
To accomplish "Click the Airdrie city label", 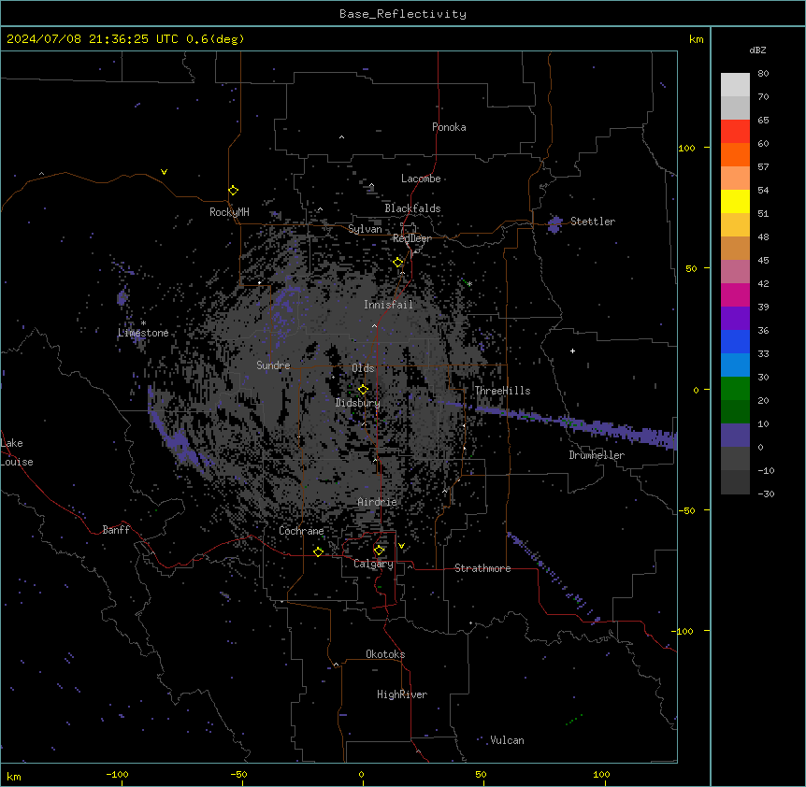I will point(378,502).
